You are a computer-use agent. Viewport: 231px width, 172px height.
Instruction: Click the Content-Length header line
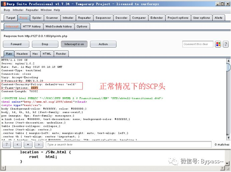[20, 91]
